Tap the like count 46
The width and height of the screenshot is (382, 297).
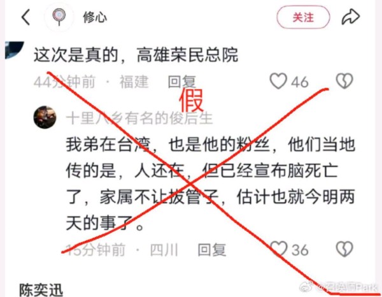click(300, 82)
